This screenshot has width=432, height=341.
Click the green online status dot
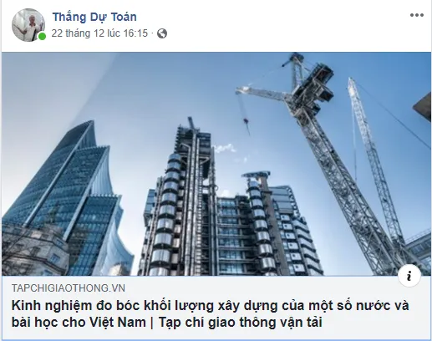tap(42, 36)
